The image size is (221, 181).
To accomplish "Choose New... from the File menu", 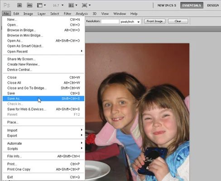I will click(43, 19).
